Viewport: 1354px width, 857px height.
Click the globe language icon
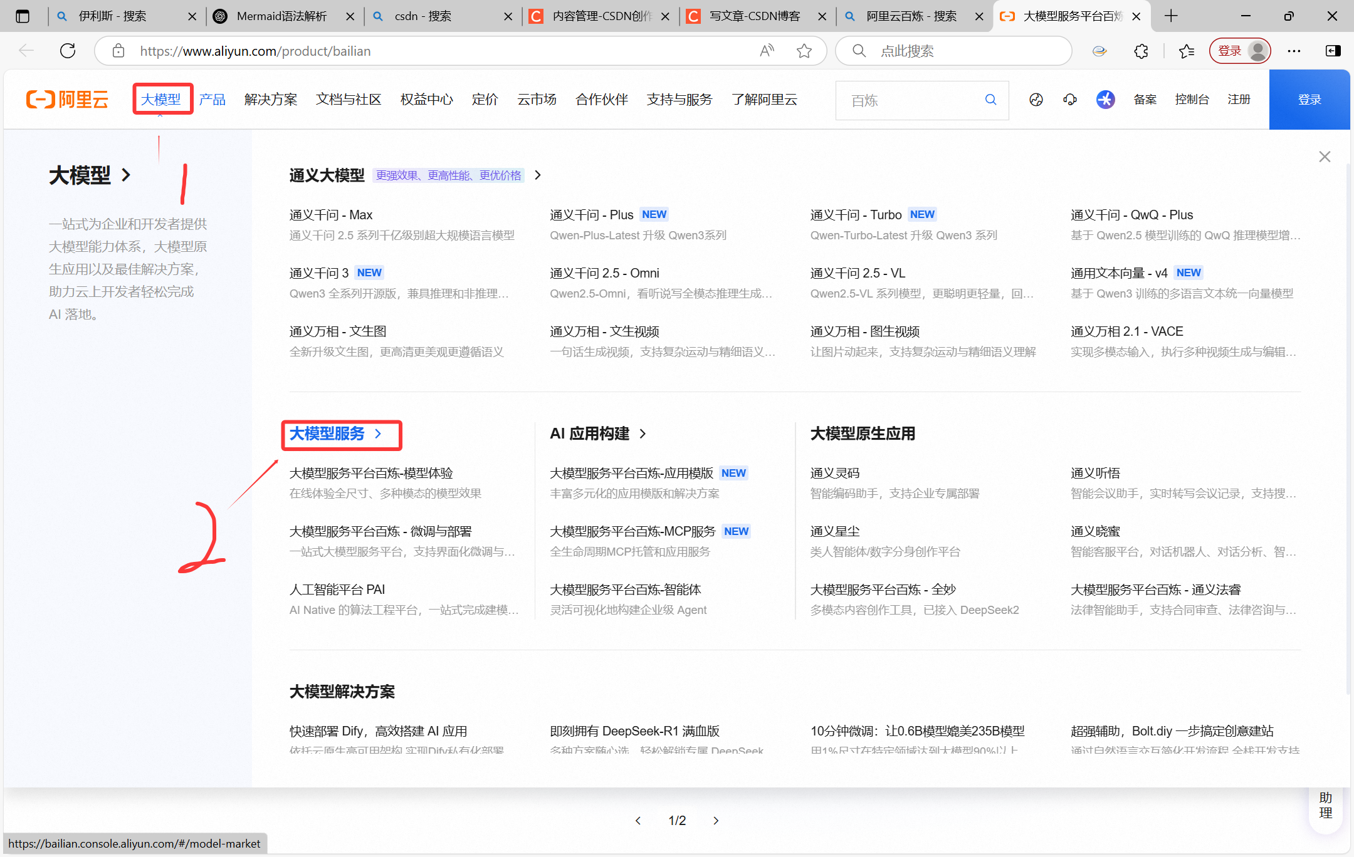(x=1036, y=100)
